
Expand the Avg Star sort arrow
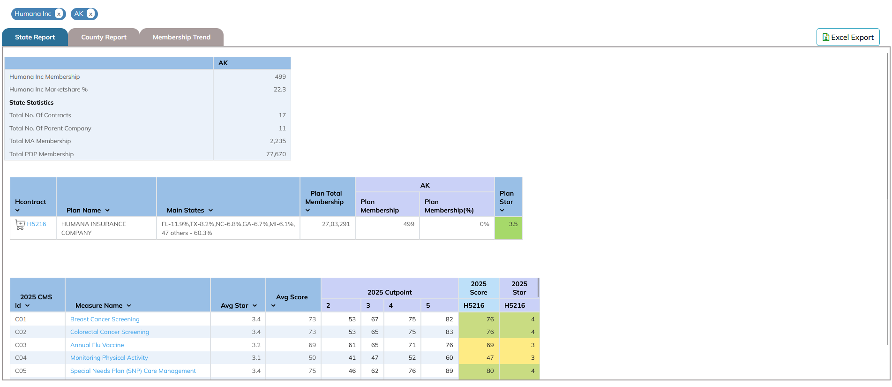click(x=255, y=306)
